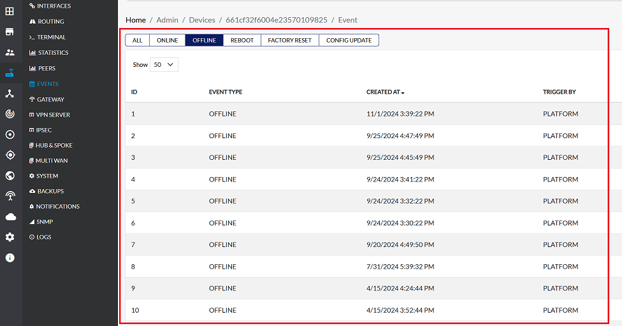The image size is (622, 326).
Task: Click the network topology icon in left rail
Action: (10, 94)
